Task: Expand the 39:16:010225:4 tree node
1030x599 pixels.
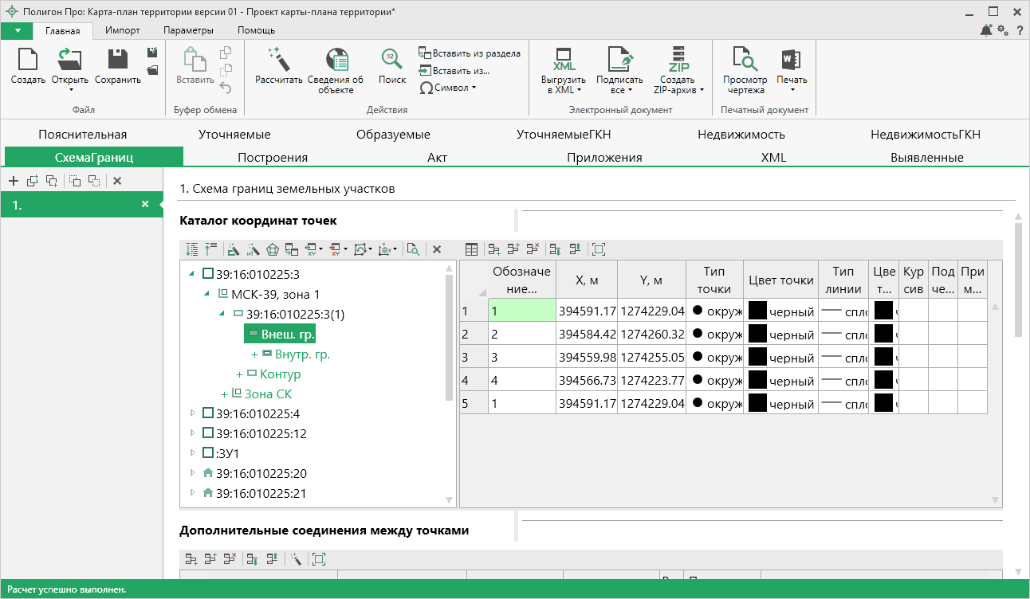Action: (x=192, y=413)
